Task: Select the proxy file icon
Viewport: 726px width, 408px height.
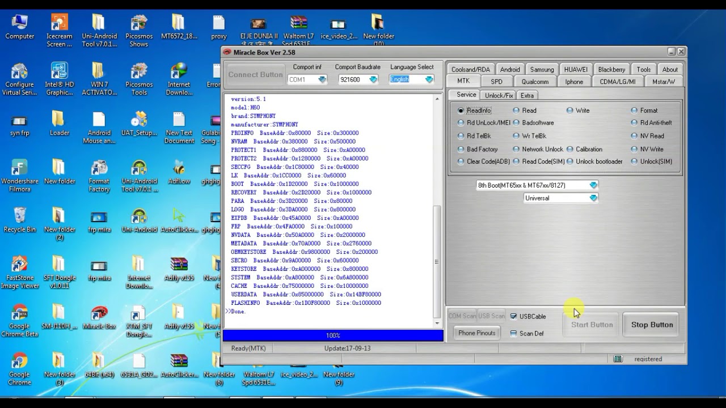Action: pyautogui.click(x=218, y=27)
